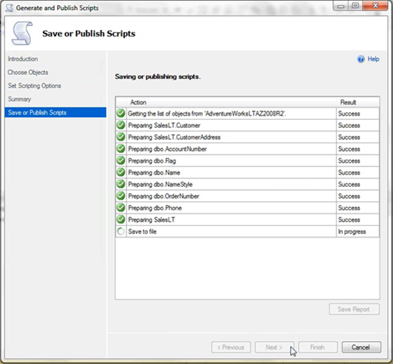393x364 pixels.
Task: Select Set Scripting Options step
Action: pos(34,86)
